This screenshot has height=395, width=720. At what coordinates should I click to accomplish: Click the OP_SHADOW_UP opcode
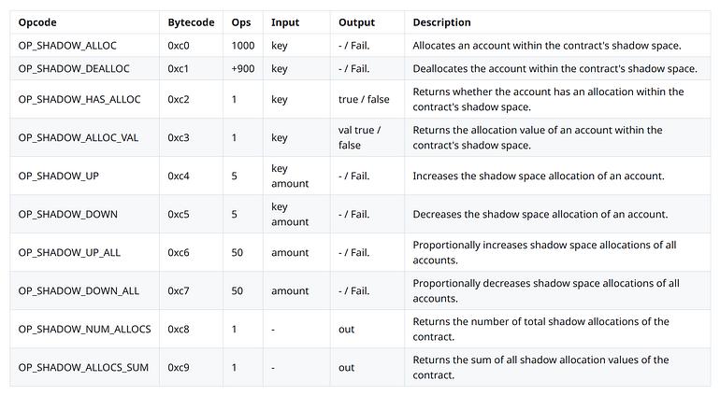tap(59, 176)
